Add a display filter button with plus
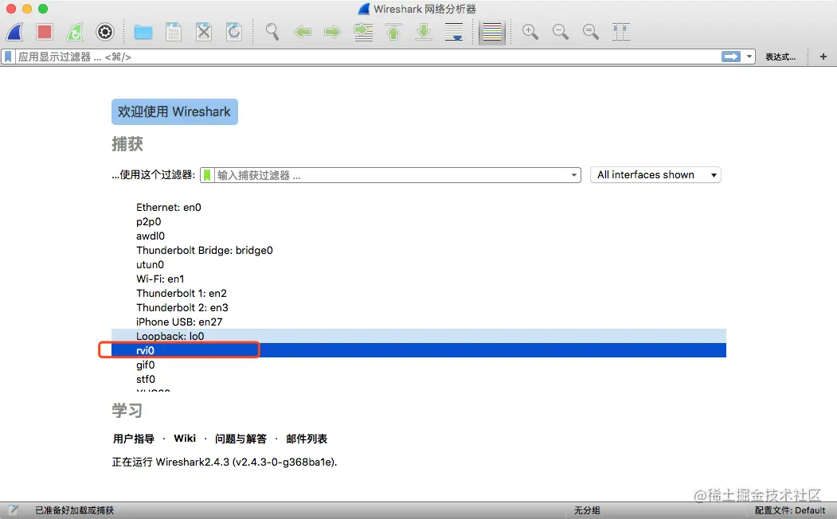The image size is (837, 519). (x=823, y=57)
